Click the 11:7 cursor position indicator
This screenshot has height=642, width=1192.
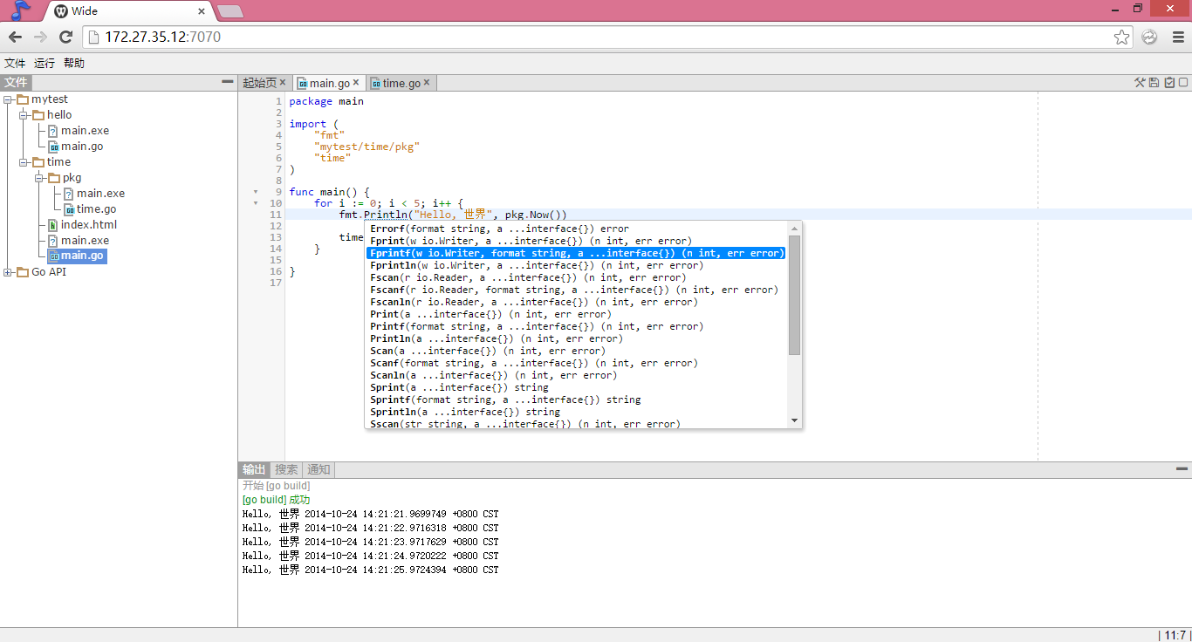(1174, 635)
